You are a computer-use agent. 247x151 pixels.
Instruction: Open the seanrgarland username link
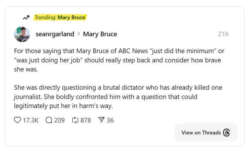coord(55,34)
